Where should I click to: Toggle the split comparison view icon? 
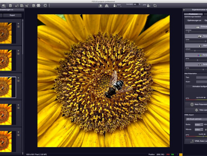(x=107, y=6)
